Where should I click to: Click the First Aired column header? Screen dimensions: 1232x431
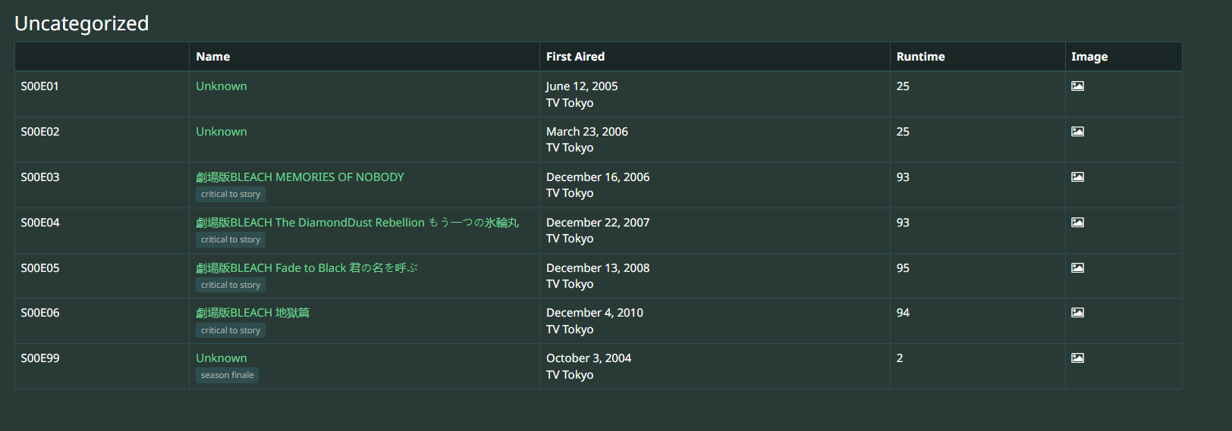point(575,57)
